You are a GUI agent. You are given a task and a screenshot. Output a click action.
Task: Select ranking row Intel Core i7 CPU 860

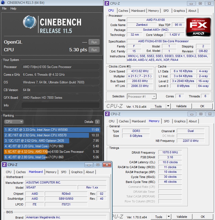pyautogui.click(x=52, y=157)
